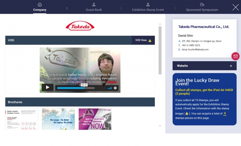The image size is (241, 146).
Task: Close the booth with the X icon
Action: pyautogui.click(x=235, y=7)
